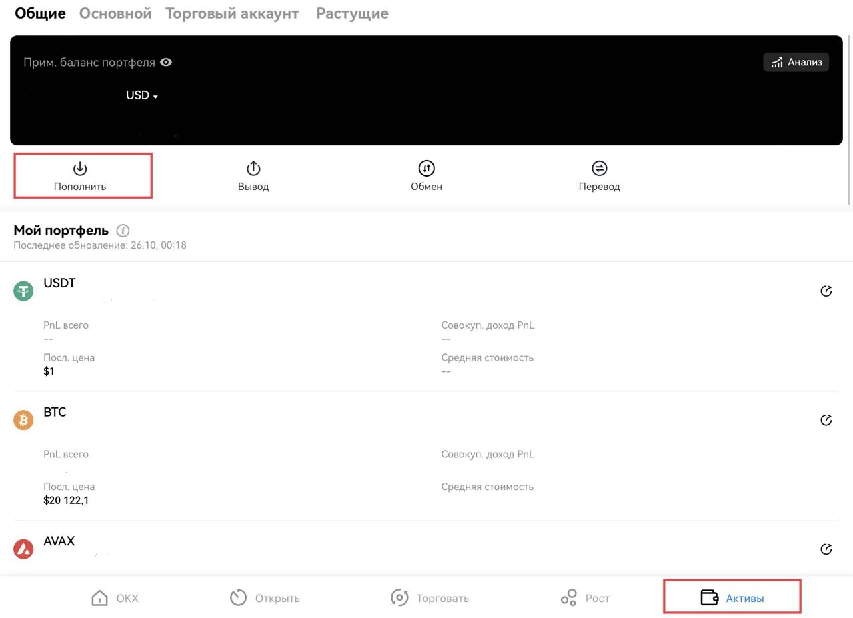Click the Пополнить deposit icon
853x618 pixels.
coord(80,169)
